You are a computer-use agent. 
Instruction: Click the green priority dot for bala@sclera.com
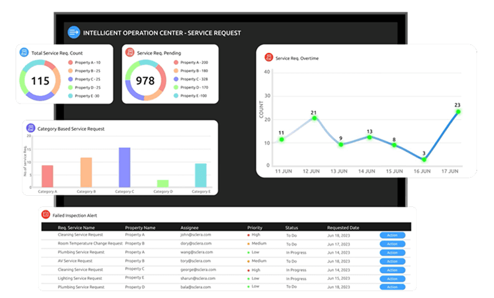249,287
